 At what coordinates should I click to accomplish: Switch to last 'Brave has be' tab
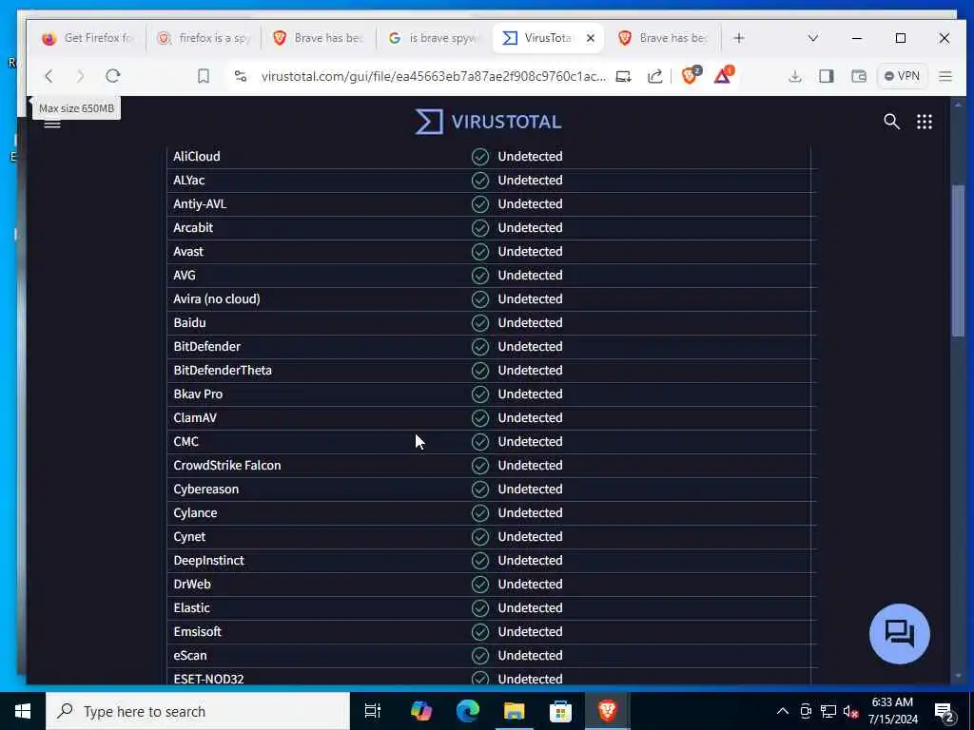(x=664, y=38)
